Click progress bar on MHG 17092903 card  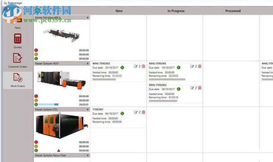point(104,79)
